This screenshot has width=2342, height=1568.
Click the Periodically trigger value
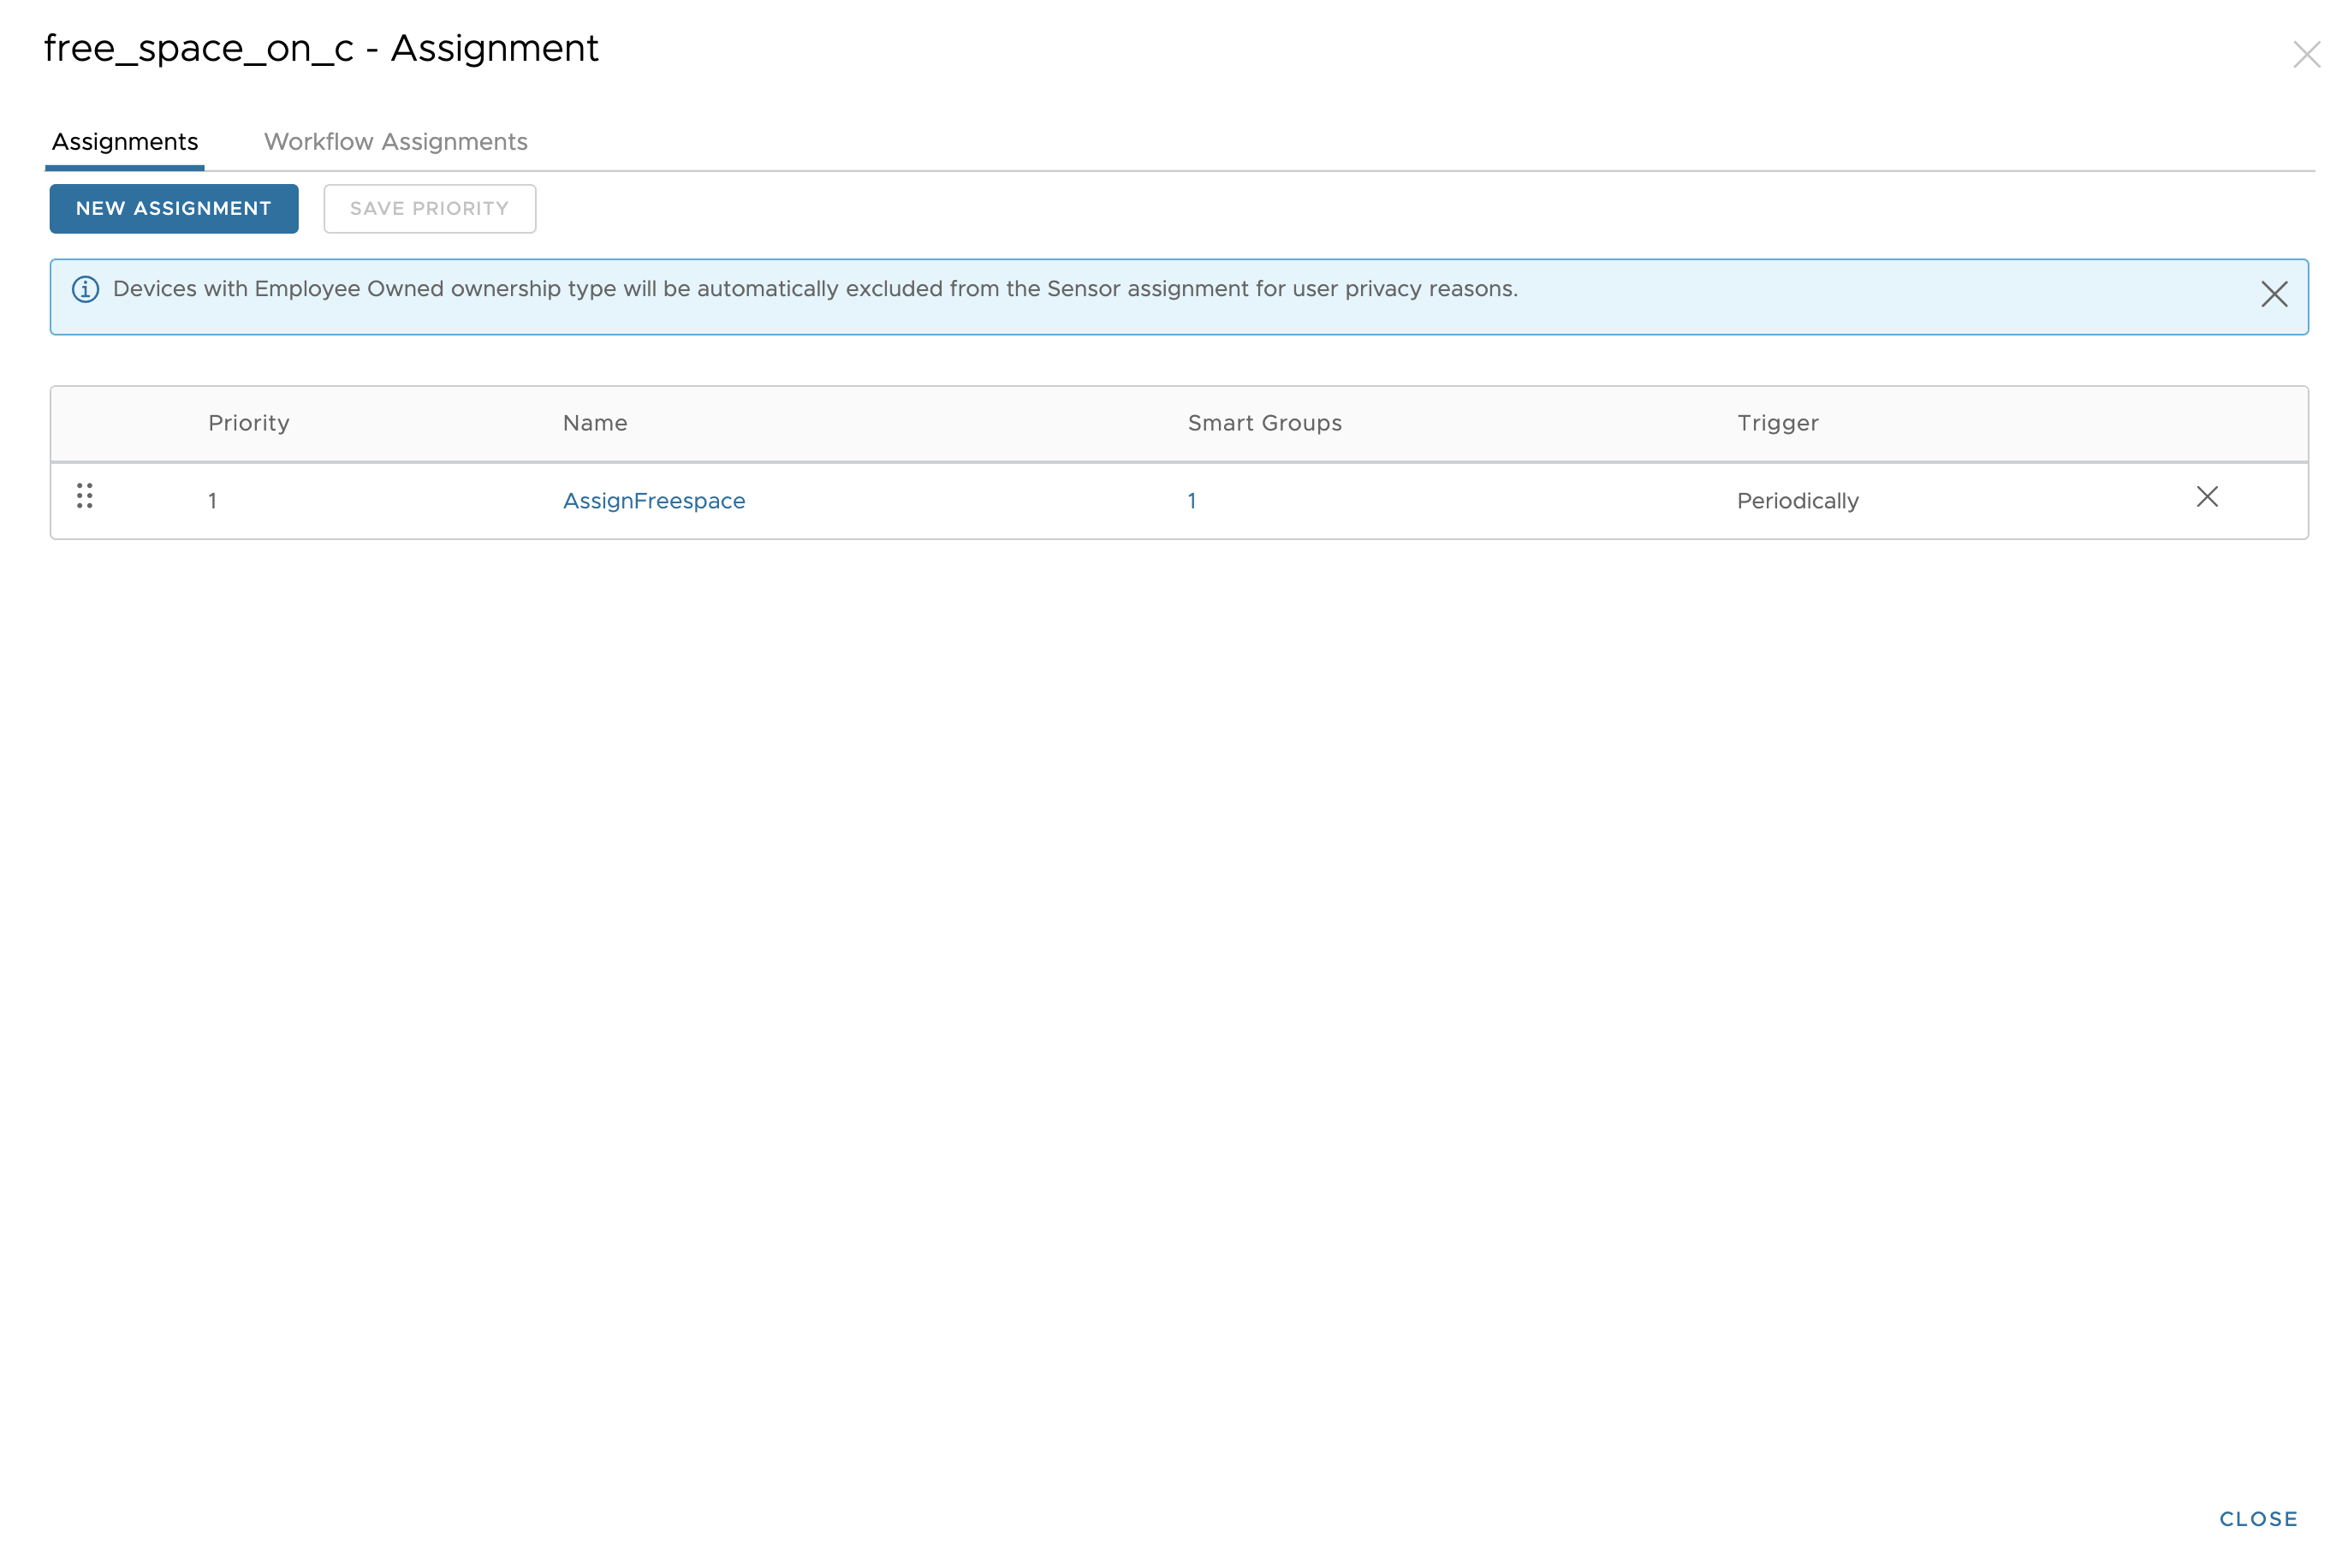1796,500
